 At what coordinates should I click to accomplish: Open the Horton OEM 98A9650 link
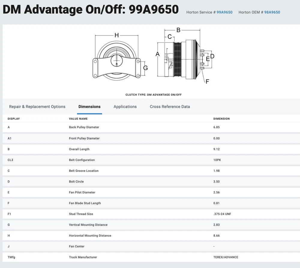point(272,12)
